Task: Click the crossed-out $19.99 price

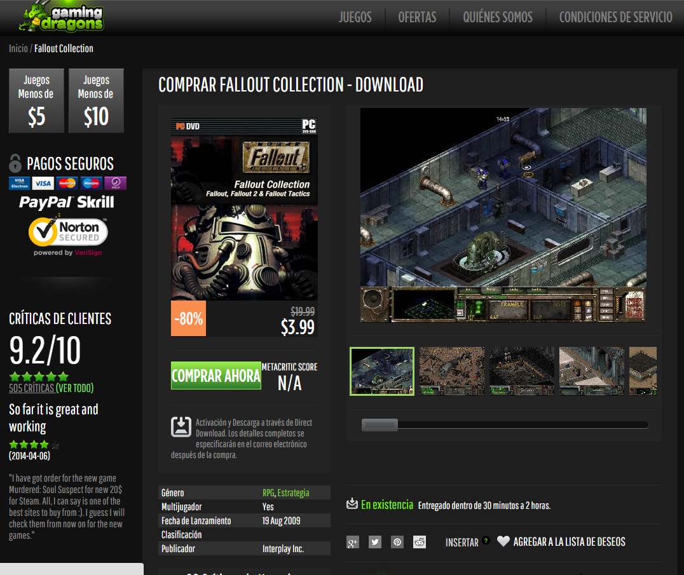Action: pyautogui.click(x=303, y=311)
